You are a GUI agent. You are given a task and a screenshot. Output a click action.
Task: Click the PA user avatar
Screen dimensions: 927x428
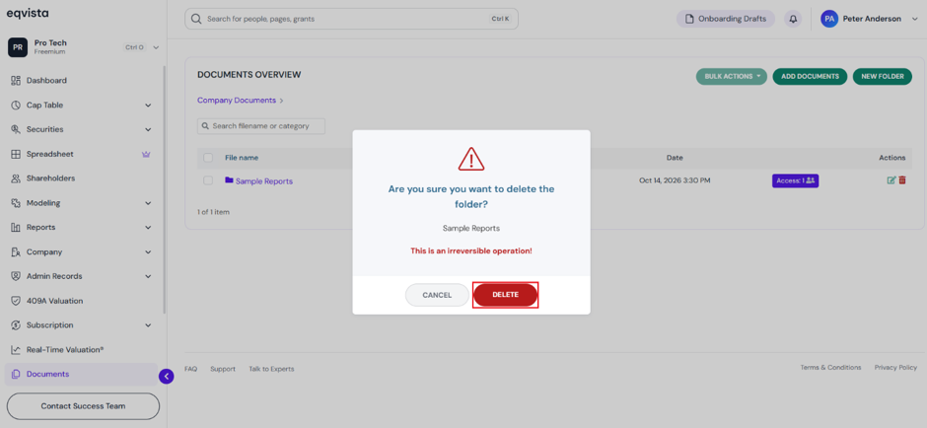829,19
